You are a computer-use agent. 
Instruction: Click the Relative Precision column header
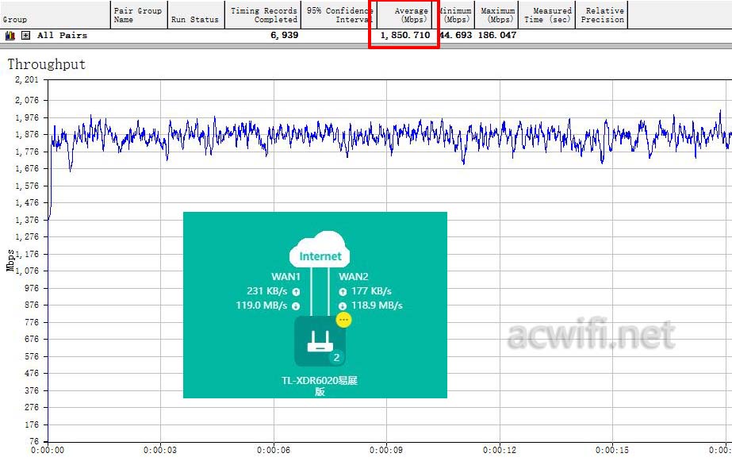[x=602, y=15]
